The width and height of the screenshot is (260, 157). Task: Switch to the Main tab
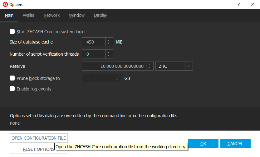point(9,15)
